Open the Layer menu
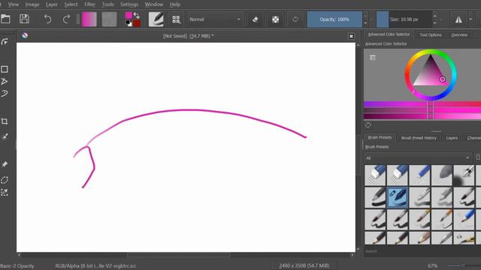This screenshot has width=481, height=270. [52, 4]
